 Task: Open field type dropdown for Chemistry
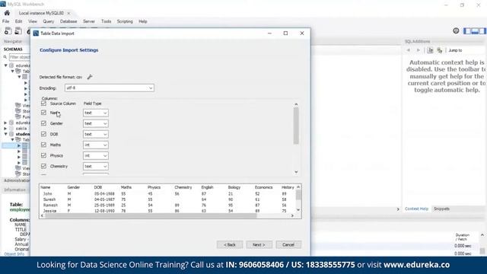[x=96, y=167]
